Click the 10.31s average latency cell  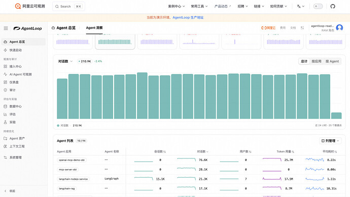331,188
